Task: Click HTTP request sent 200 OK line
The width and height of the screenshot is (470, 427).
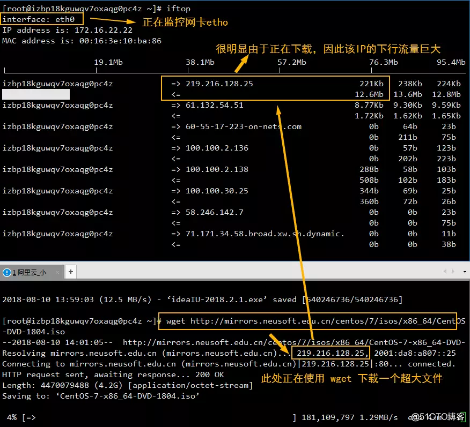Action: tap(113, 374)
